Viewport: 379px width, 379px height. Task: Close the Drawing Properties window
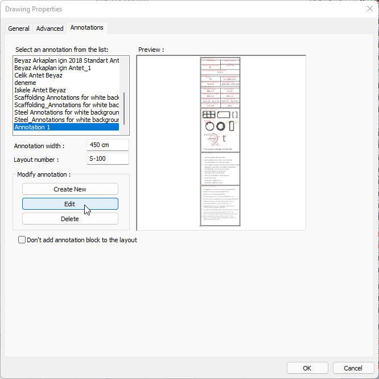(369, 9)
